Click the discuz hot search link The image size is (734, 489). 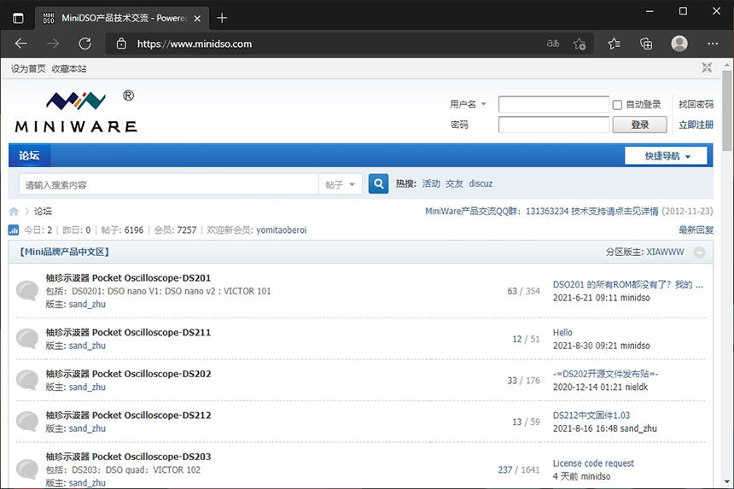click(481, 183)
